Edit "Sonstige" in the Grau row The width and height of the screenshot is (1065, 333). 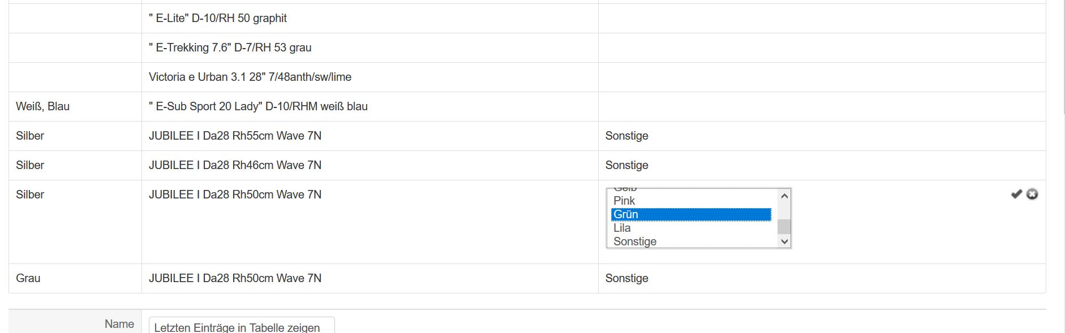[x=626, y=278]
